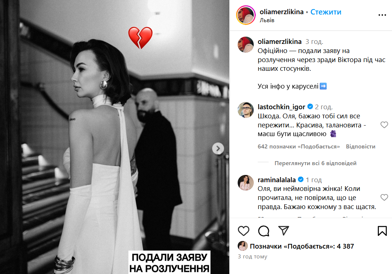Expand Переглянути всі 6 відповідей
This screenshot has height=274, width=392.
pos(315,163)
